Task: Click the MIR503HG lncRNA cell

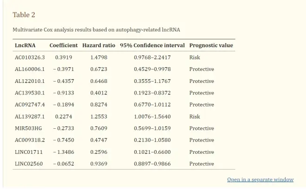Action: point(28,128)
